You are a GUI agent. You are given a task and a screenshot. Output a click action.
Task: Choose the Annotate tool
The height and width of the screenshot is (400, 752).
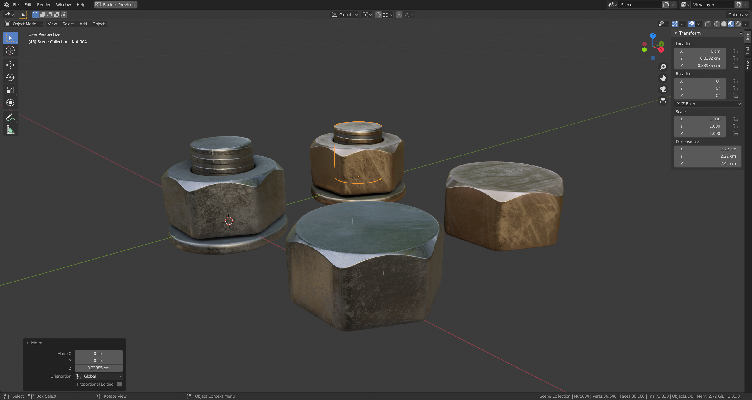[x=10, y=117]
